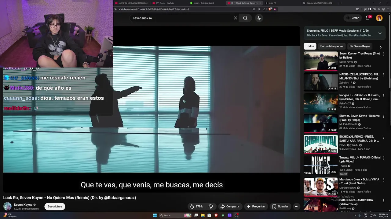The height and width of the screenshot is (219, 391).
Task: Open Seven Kayne channel name link
Action: (x=23, y=205)
